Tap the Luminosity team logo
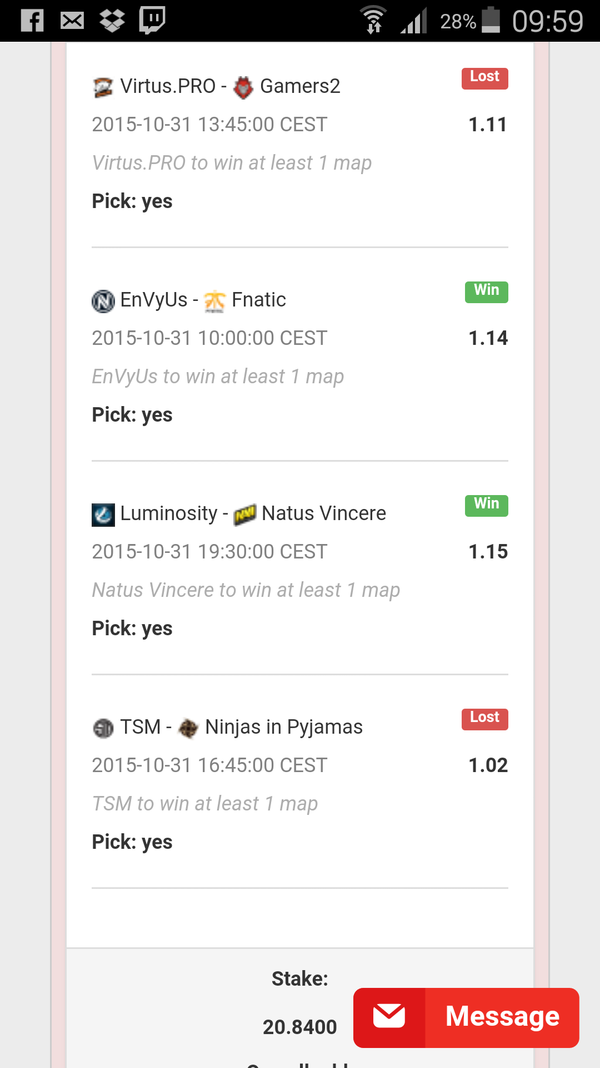 click(103, 515)
